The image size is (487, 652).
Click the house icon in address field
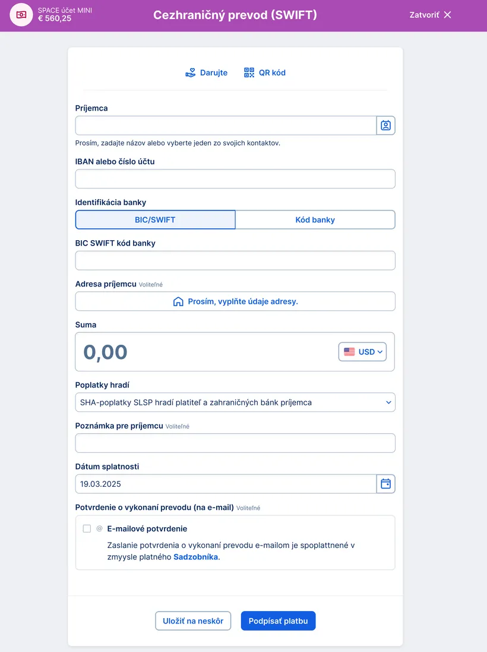[178, 301]
